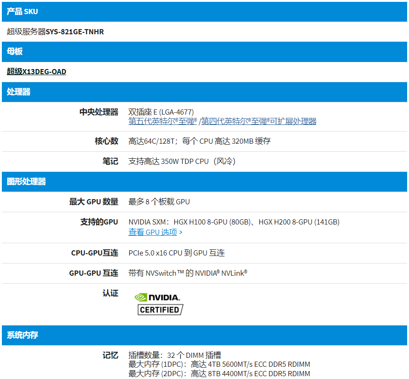Click the 高达64C/128T cache value
Viewport: 409px width, 379px height.
[x=200, y=141]
